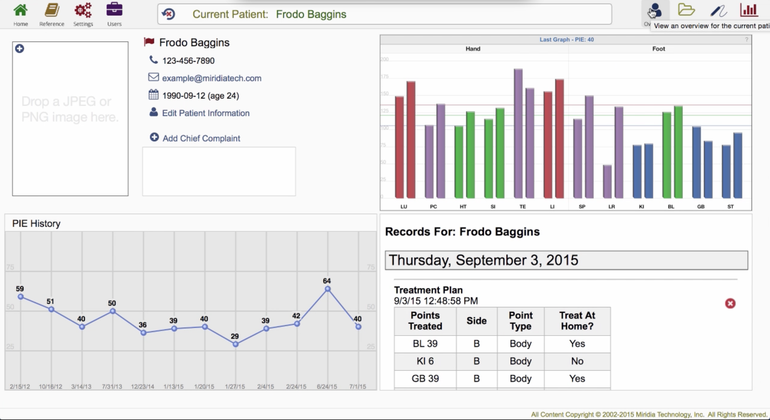Select PIE point 50 on 7/31/13

pyautogui.click(x=112, y=311)
